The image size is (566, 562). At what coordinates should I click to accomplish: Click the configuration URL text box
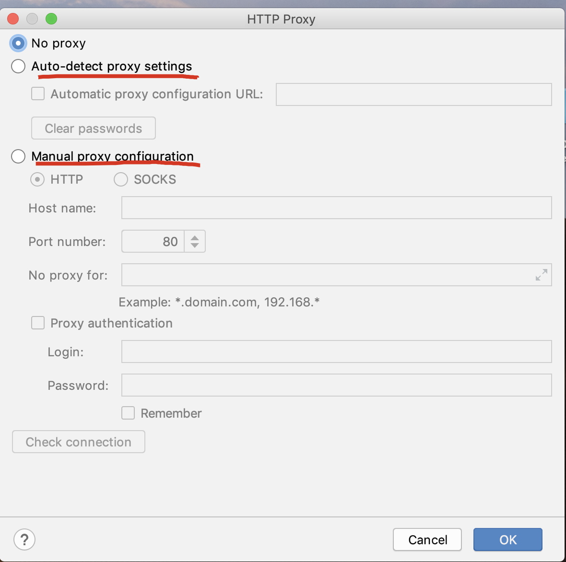(413, 94)
